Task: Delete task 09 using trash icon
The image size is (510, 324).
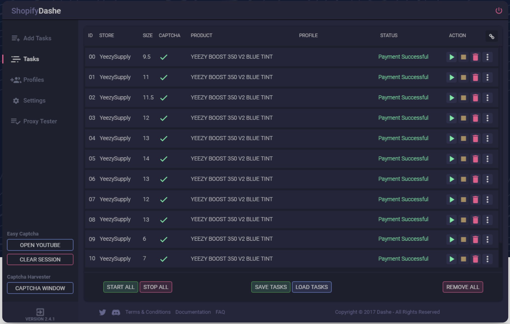Action: 475,239
